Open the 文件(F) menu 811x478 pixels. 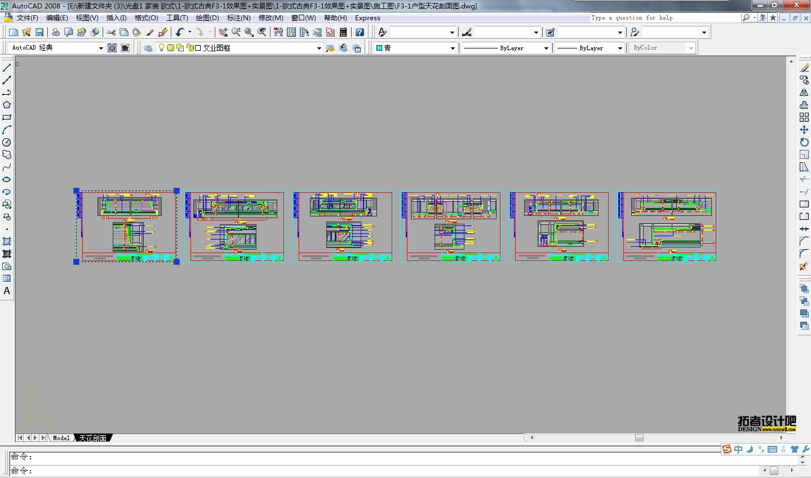(27, 18)
